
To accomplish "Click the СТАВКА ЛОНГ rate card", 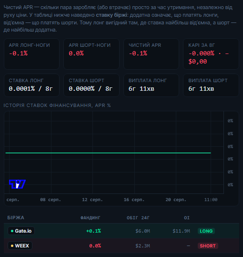I will pyautogui.click(x=31, y=85).
